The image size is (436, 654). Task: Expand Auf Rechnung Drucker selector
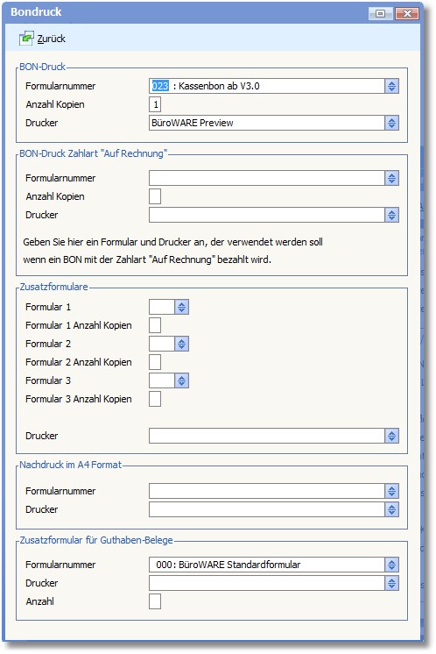(x=391, y=215)
